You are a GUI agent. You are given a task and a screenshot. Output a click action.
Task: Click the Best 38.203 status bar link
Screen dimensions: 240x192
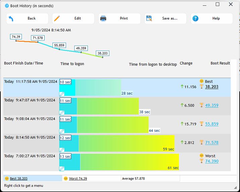[18, 179]
